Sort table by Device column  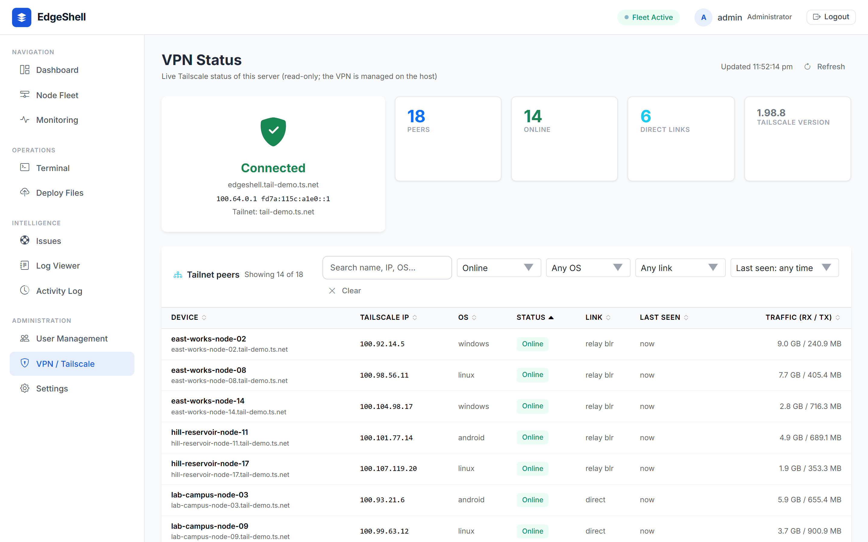(189, 317)
